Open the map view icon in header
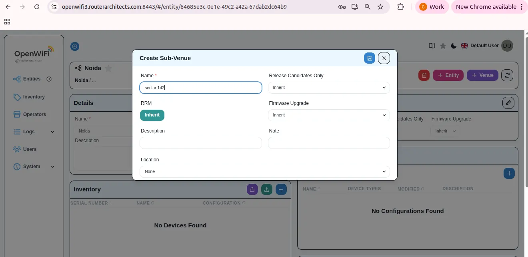The image size is (528, 257). pyautogui.click(x=432, y=46)
